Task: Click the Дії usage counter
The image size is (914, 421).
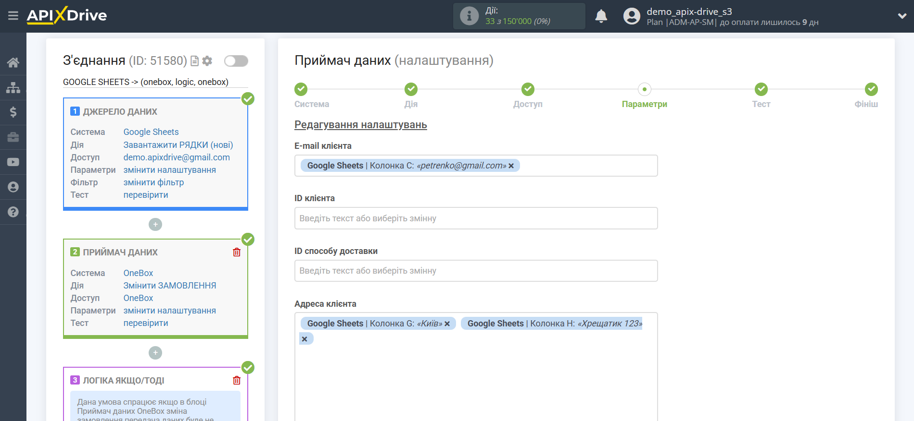Action: pos(519,16)
